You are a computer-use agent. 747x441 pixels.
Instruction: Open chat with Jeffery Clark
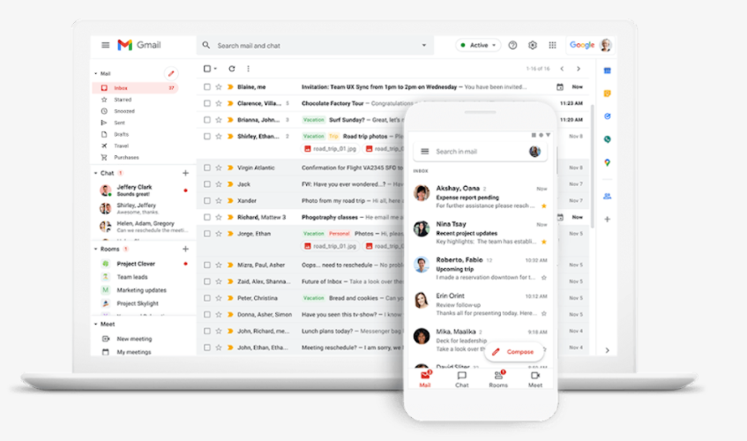(x=143, y=191)
